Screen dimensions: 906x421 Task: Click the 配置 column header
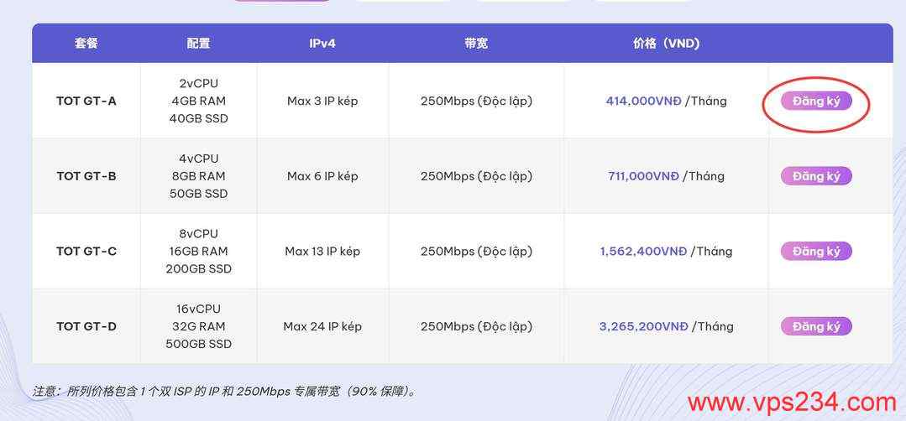(x=198, y=43)
